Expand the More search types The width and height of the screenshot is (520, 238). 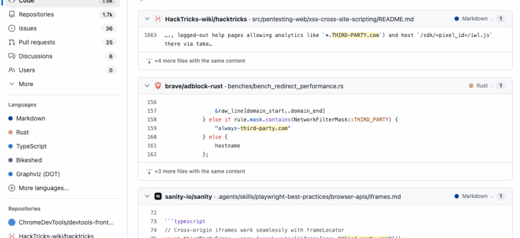63,84
